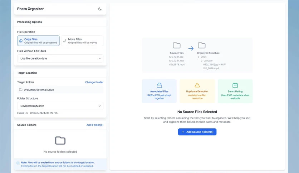
Task: Click the Add Folder(s) link
Action: pyautogui.click(x=95, y=125)
